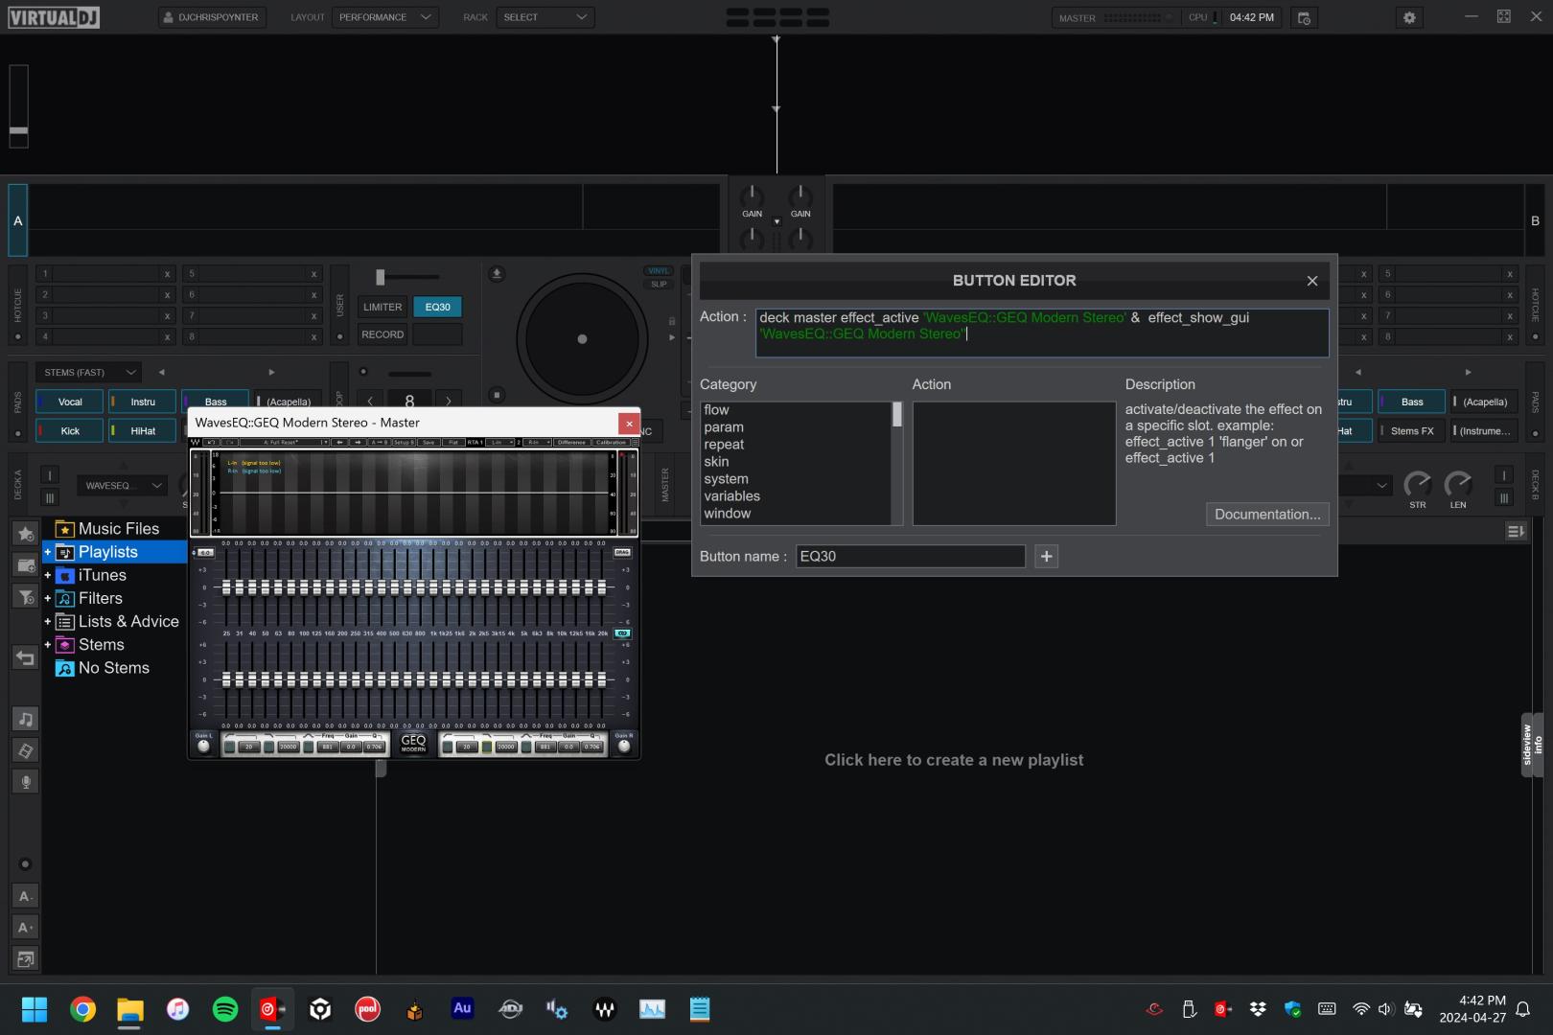This screenshot has height=1035, width=1553.
Task: Open the WAVESEQ effect dropdown on deck A
Action: pos(123,486)
